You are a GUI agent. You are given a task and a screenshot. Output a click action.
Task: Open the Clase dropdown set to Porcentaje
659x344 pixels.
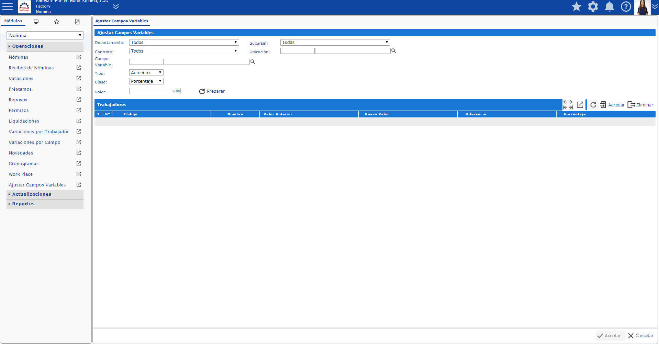coord(146,81)
